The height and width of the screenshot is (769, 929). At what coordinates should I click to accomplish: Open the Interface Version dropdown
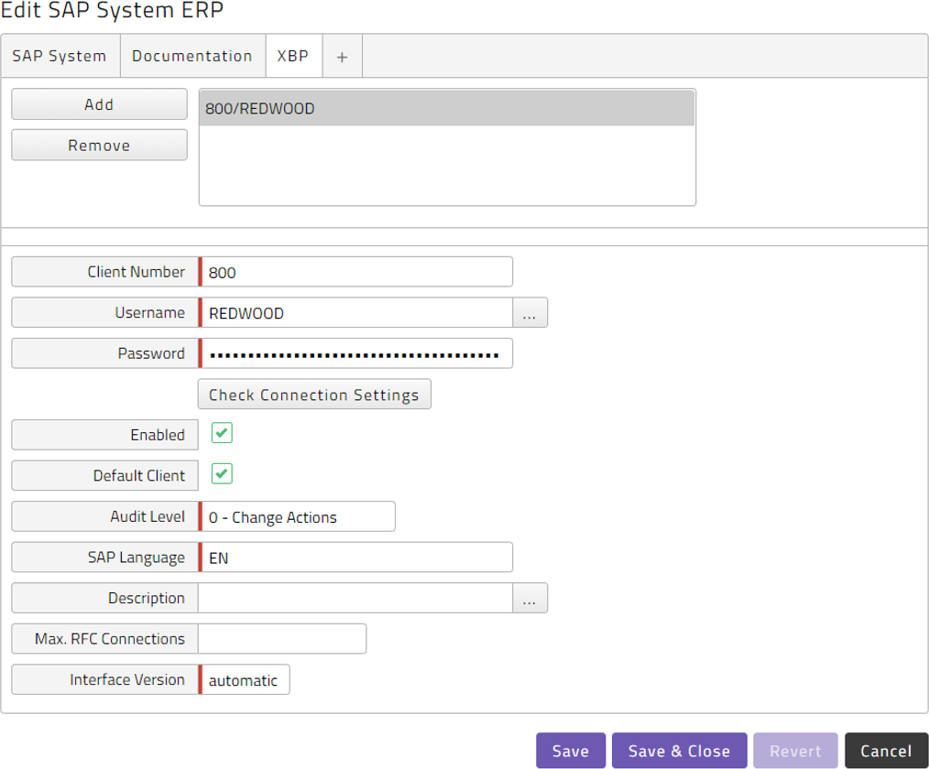[x=245, y=679]
